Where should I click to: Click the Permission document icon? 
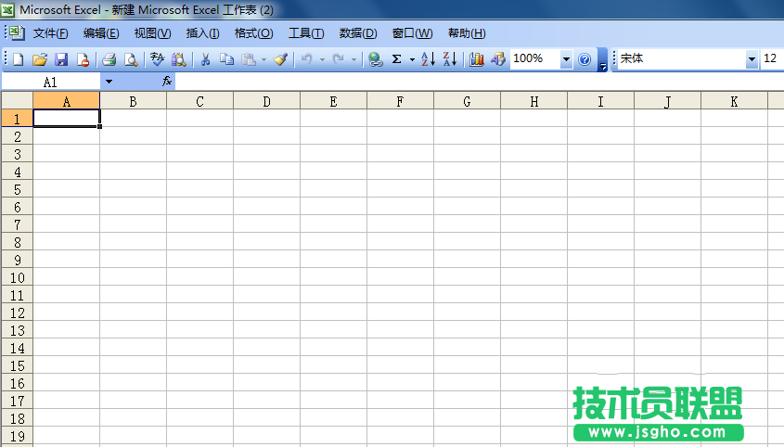[83, 59]
